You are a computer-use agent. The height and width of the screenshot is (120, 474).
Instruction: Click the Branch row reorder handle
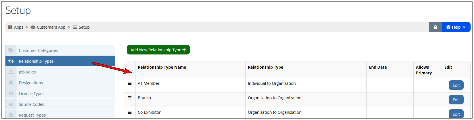tap(130, 98)
